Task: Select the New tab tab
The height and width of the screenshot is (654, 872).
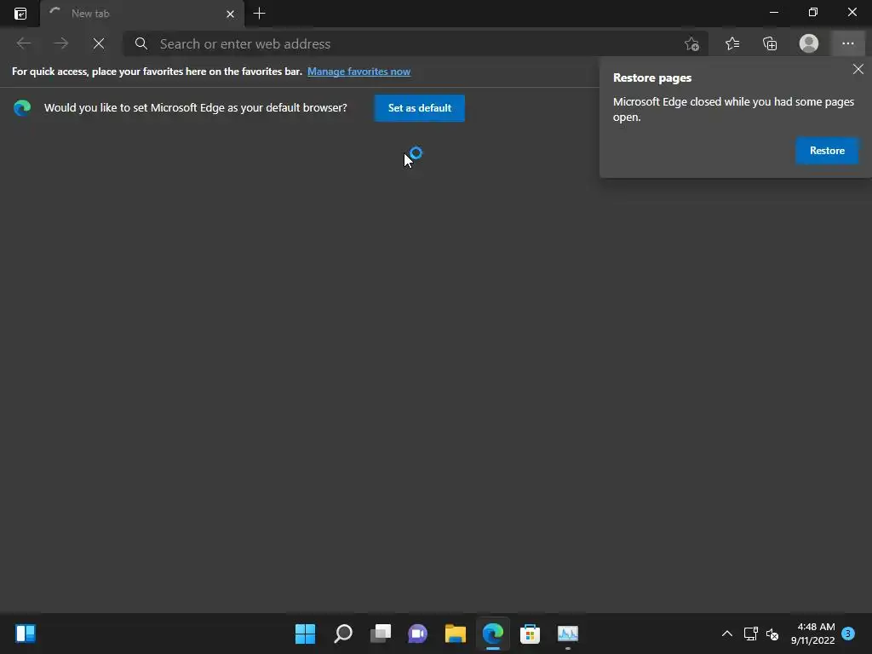Action: pyautogui.click(x=142, y=14)
